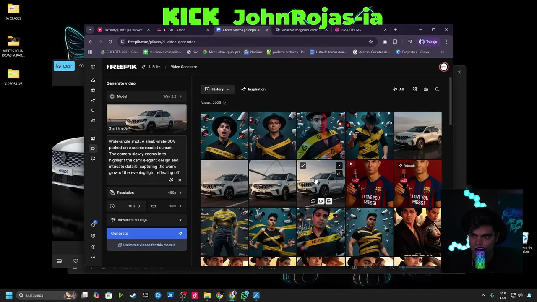
Task: Toggle the August 2025 select-all checkbox
Action: point(225,103)
